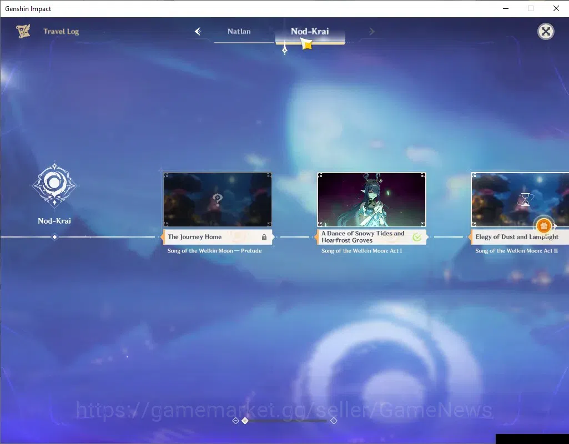
Task: Click the Travel Log scroll icon
Action: 23,31
